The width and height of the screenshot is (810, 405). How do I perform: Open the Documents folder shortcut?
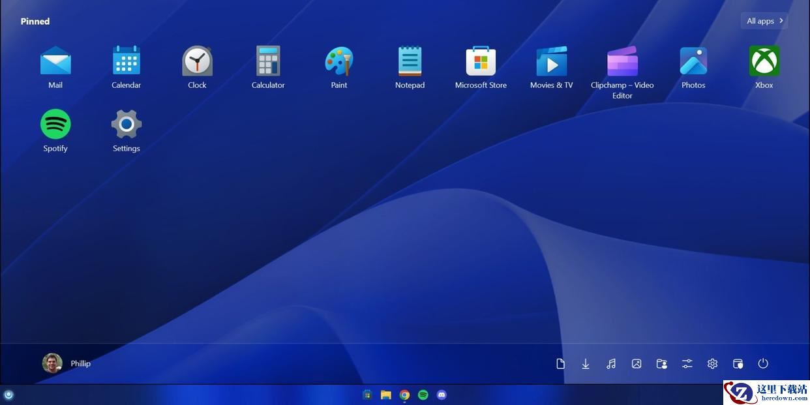point(560,364)
